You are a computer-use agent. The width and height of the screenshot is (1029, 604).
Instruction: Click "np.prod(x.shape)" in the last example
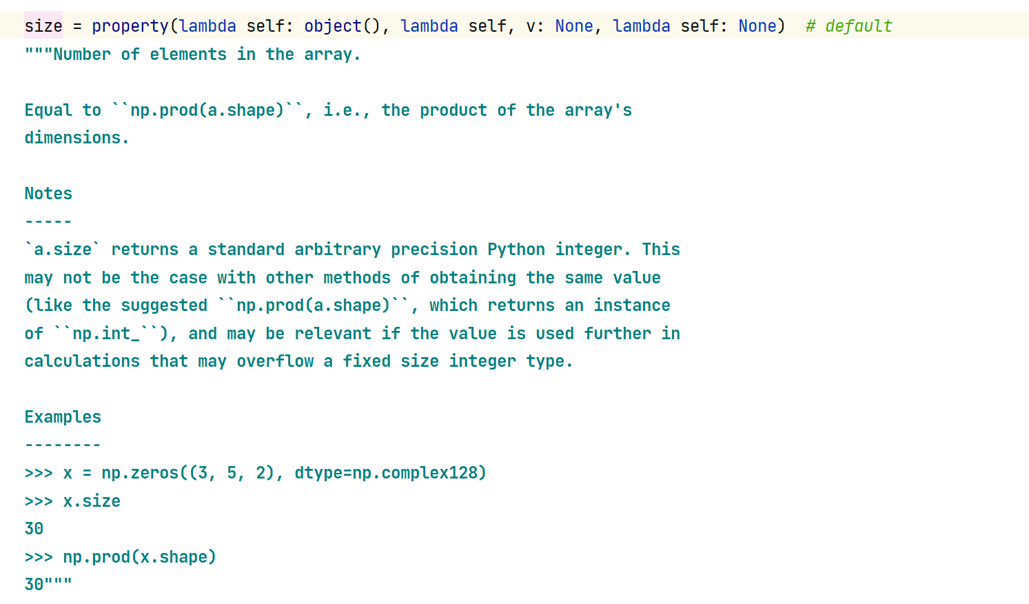(139, 557)
